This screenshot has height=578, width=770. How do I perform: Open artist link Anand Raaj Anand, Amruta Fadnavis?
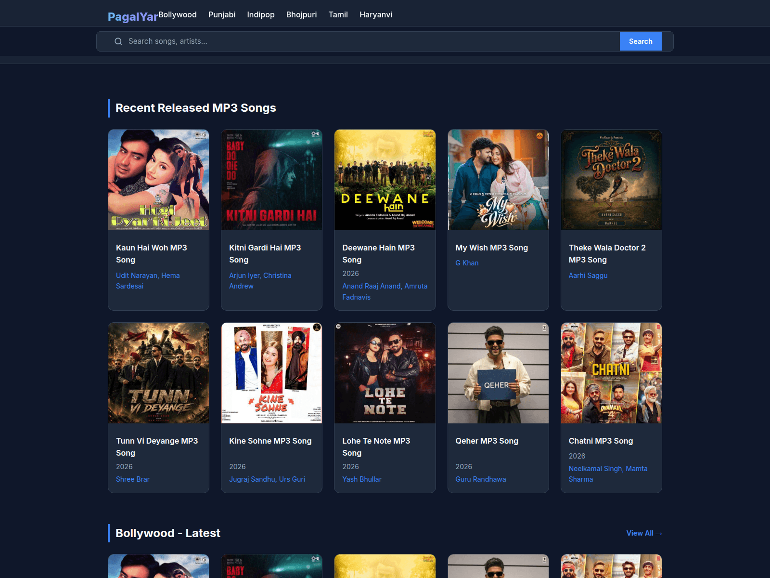coord(385,291)
